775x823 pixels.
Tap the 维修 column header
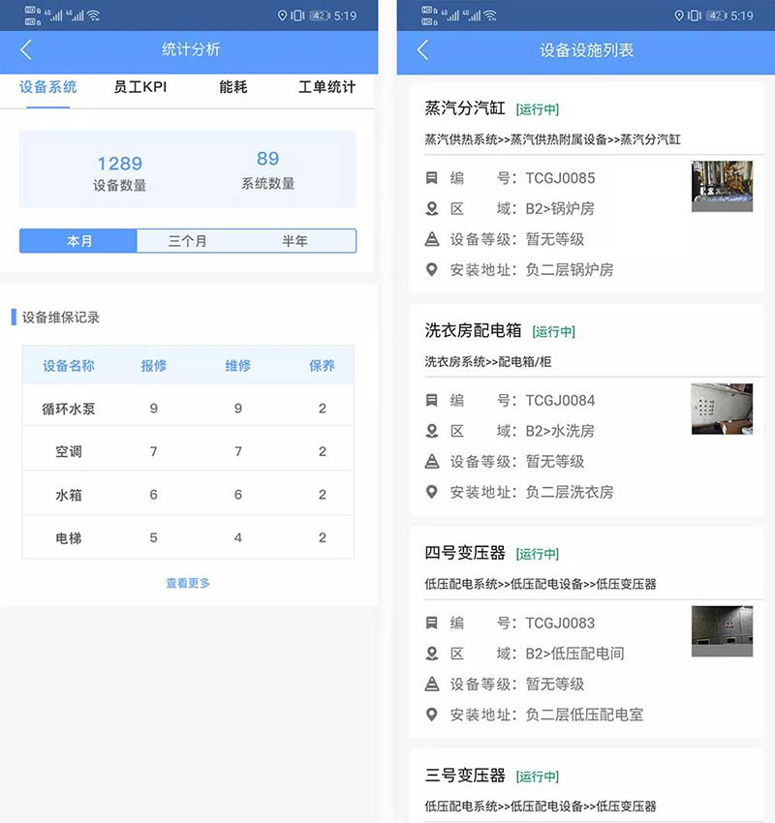tap(238, 365)
